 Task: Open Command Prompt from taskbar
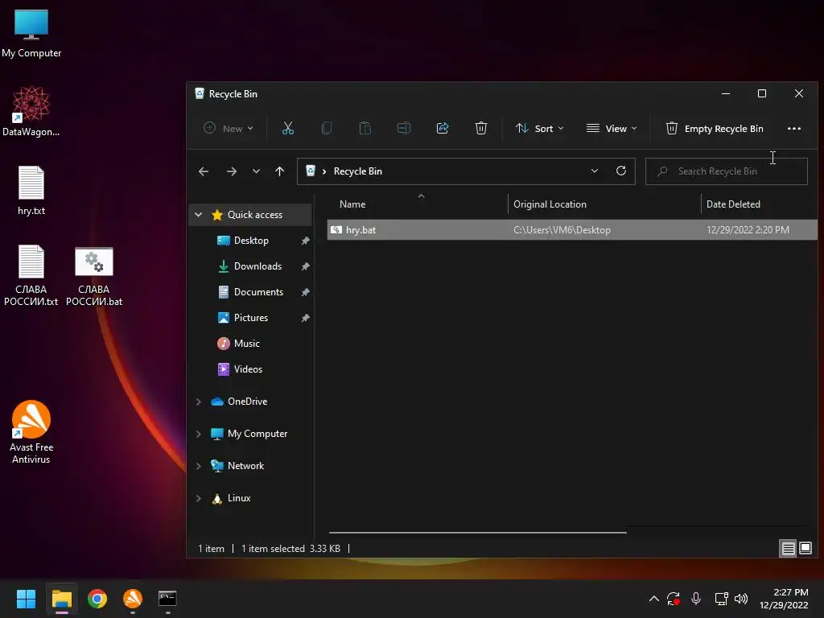coord(167,599)
